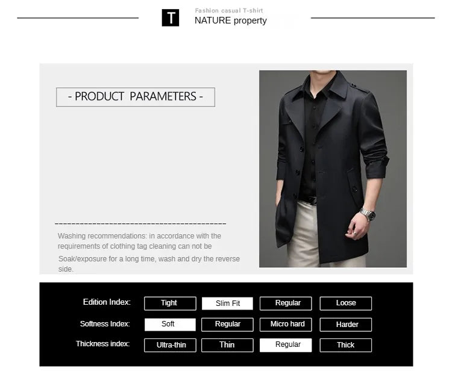452x383 pixels.
Task: Choose Regular in the Edition Index row
Action: pyautogui.click(x=287, y=303)
